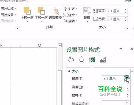134x105 pixels.
Task: Open the 图片边框 picture border dropdown
Action: [x=8, y=9]
